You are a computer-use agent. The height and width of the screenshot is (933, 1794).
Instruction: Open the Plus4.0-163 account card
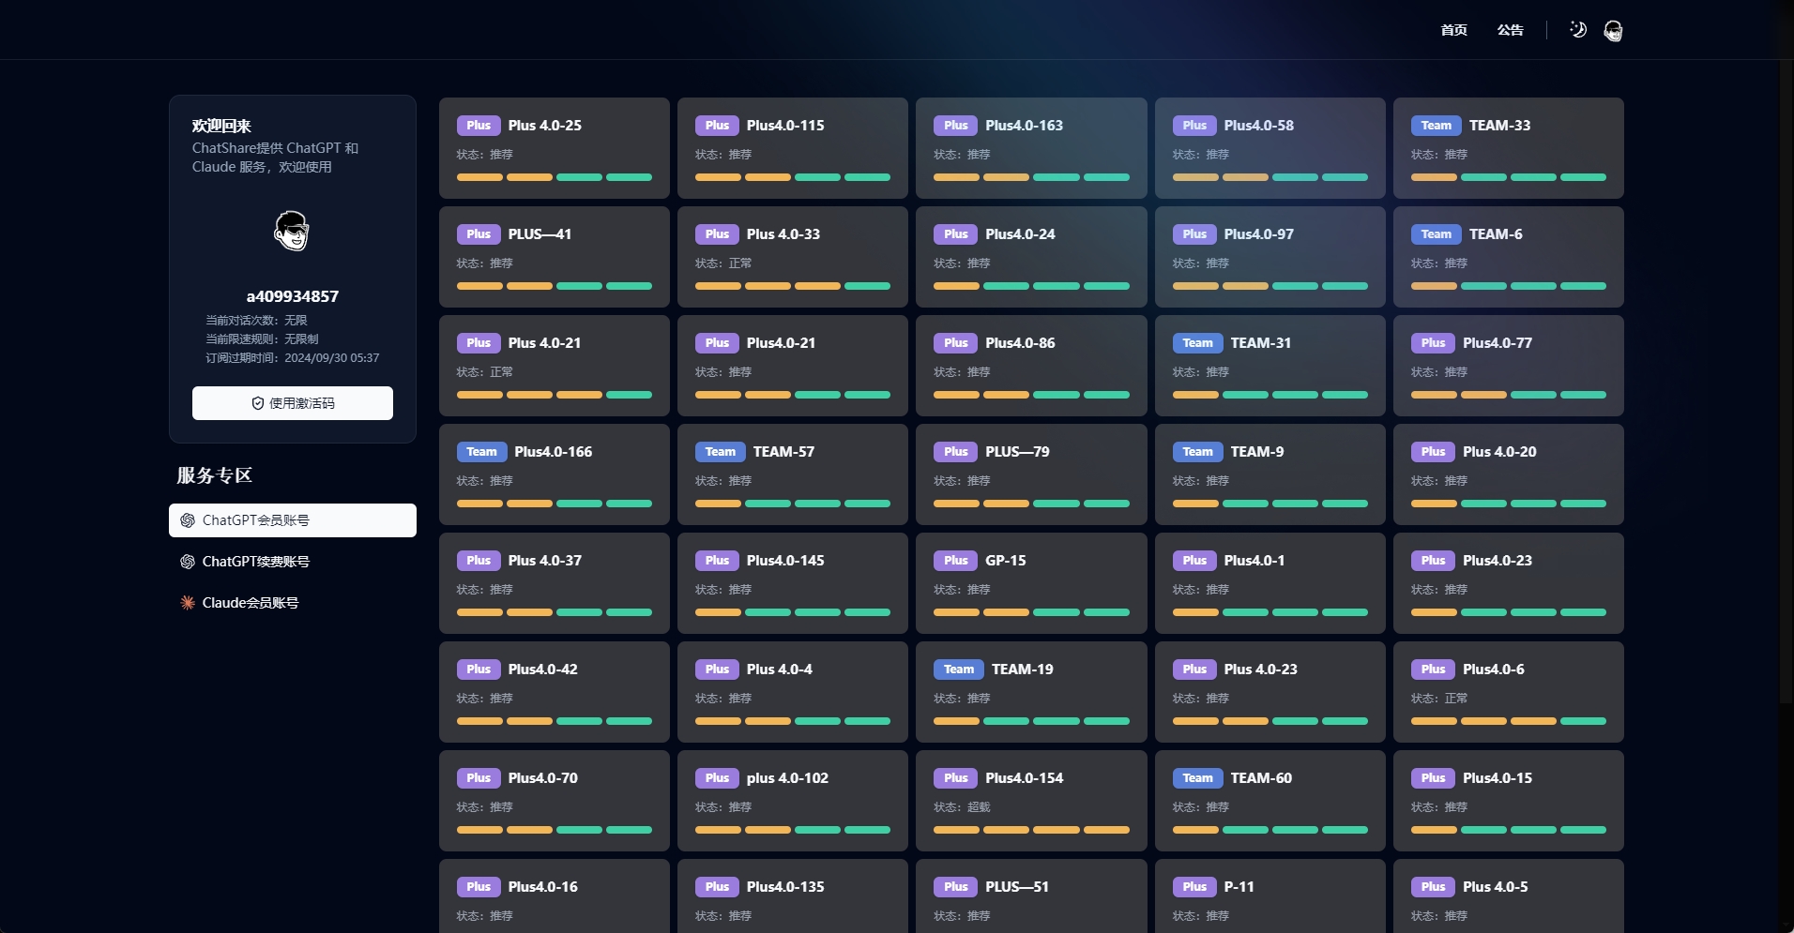(x=1031, y=148)
